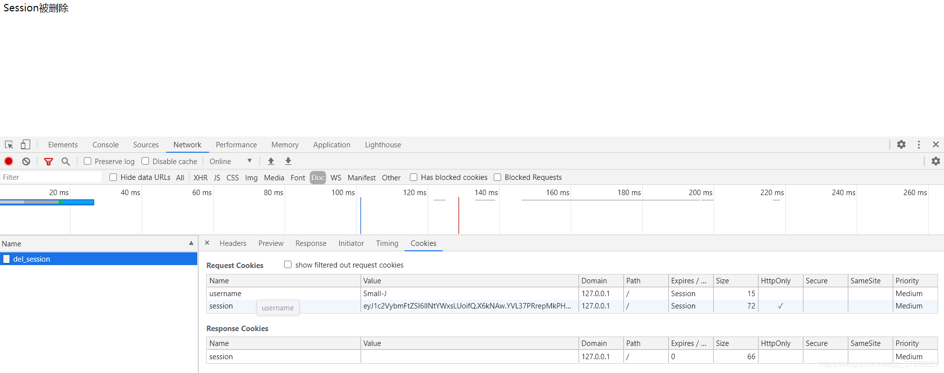Open DevTools settings gear
The width and height of the screenshot is (944, 373).
click(901, 144)
